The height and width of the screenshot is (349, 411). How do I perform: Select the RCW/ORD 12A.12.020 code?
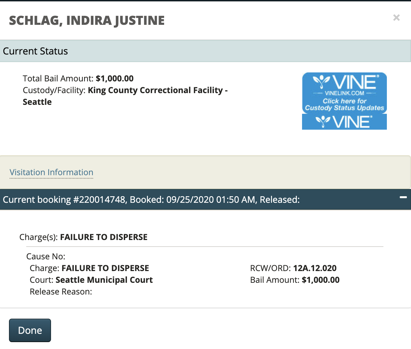314,268
